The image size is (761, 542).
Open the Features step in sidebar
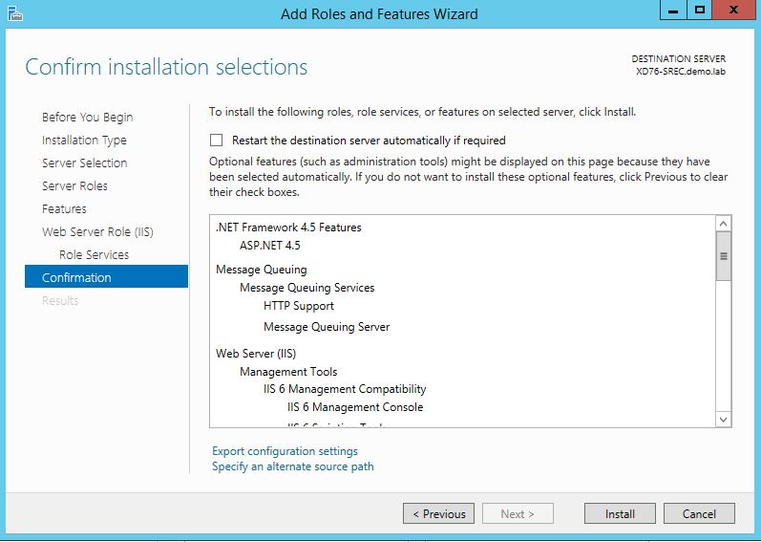[64, 209]
